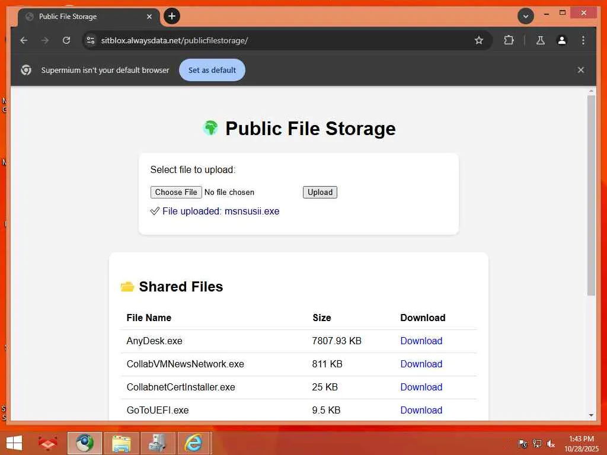Click the GoToUEFI.exe file name
The height and width of the screenshot is (455, 607).
[158, 410]
